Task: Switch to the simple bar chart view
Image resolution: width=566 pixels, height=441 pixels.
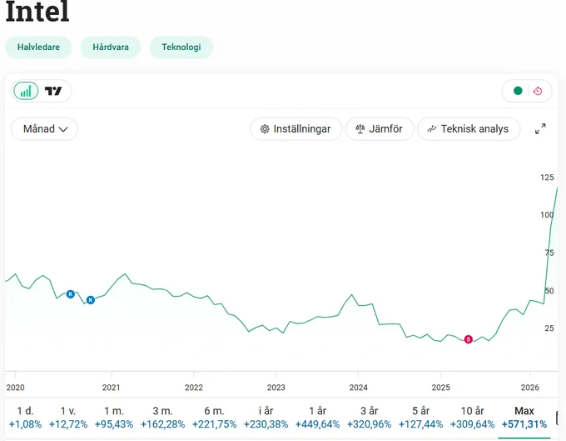Action: [26, 91]
